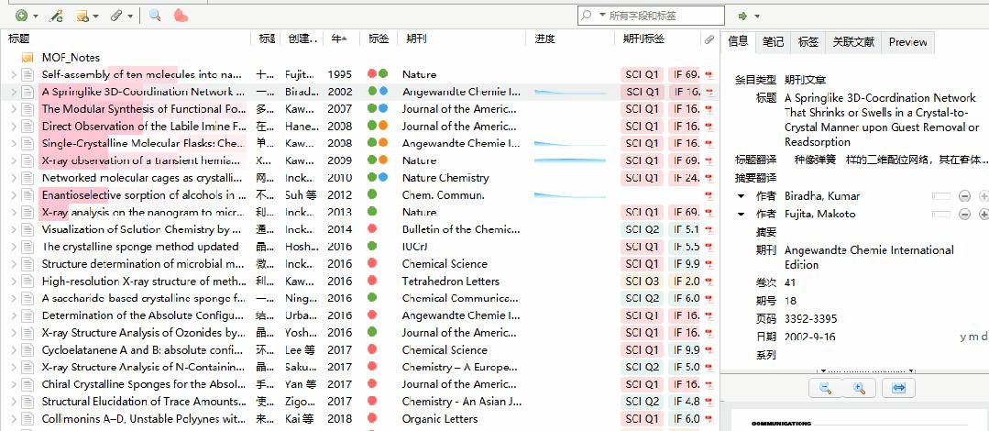Click the 日期 value 2002-9-16
Image resolution: width=989 pixels, height=431 pixels.
pos(810,337)
